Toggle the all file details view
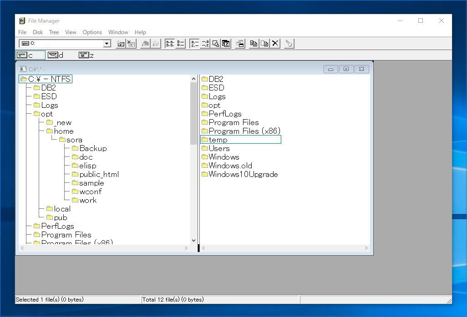The height and width of the screenshot is (317, 467). coord(180,44)
